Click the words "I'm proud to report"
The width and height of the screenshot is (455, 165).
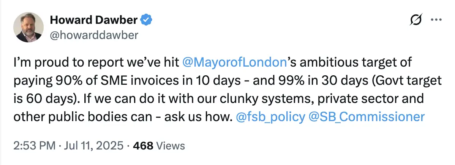[59, 63]
